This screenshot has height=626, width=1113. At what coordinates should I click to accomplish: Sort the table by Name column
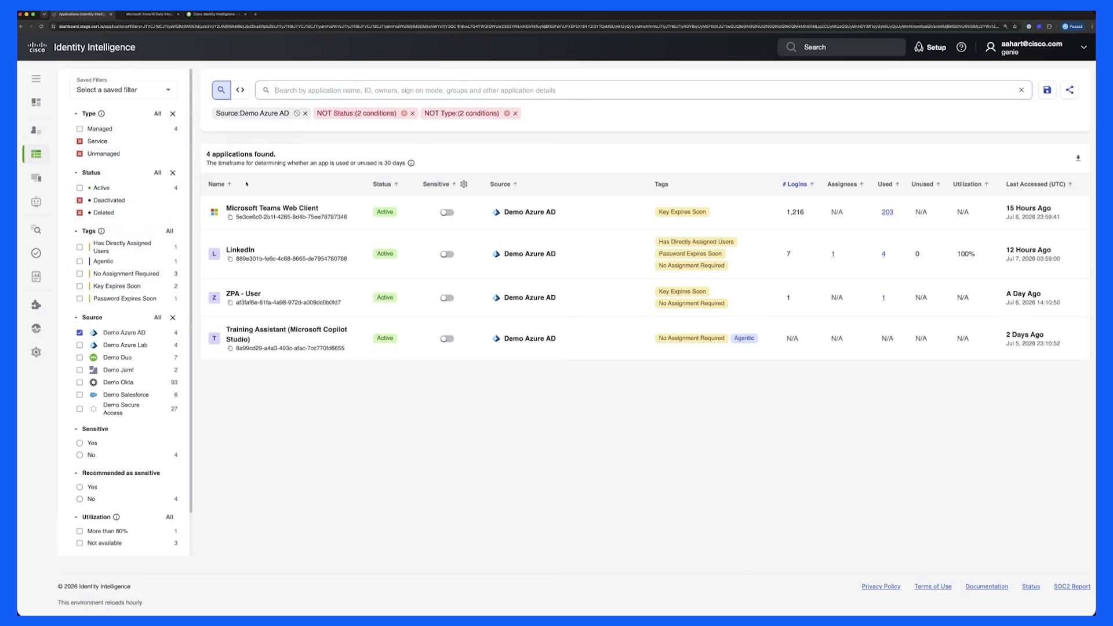[x=220, y=184]
